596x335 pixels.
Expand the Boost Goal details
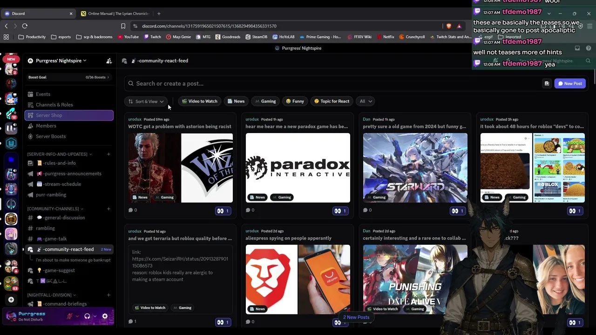coord(69,77)
